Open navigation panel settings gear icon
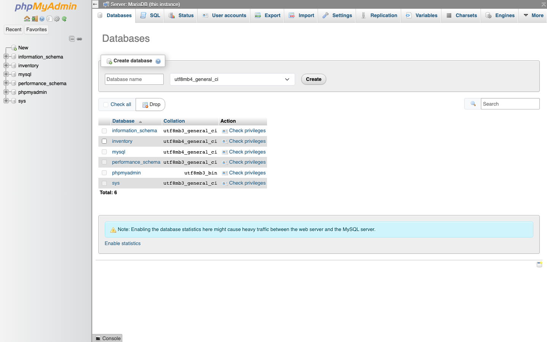The height and width of the screenshot is (342, 547). [x=57, y=19]
